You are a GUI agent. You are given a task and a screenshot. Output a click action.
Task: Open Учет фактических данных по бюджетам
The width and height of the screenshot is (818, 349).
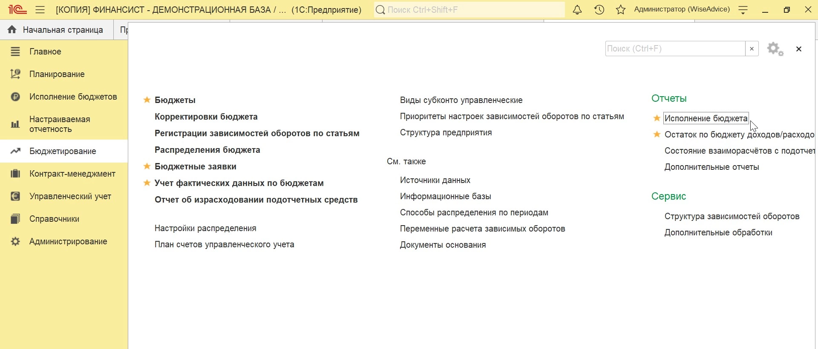click(x=239, y=183)
